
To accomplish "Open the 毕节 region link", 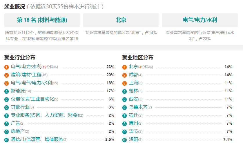I will point(133,131).
